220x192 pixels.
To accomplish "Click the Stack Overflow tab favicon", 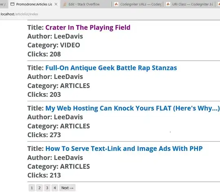I will (x=65, y=4).
